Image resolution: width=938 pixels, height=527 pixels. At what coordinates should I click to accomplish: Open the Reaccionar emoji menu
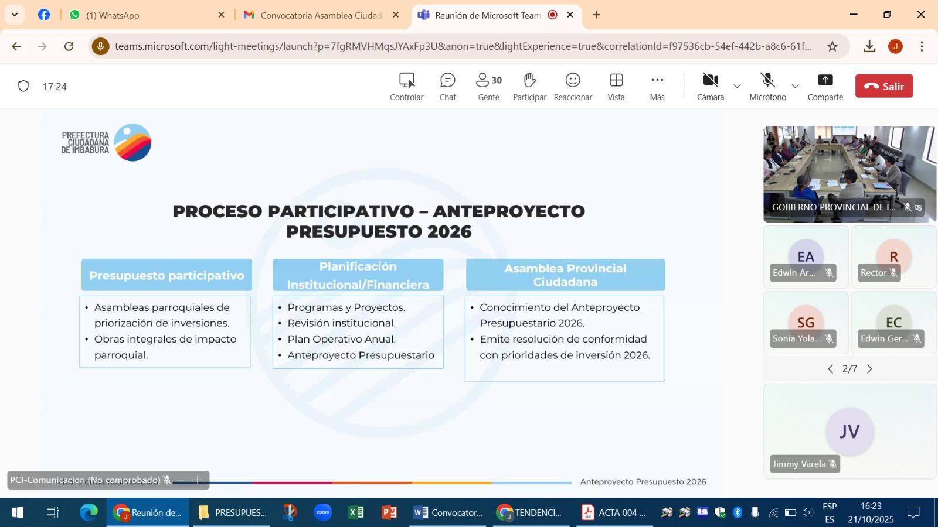coord(572,86)
